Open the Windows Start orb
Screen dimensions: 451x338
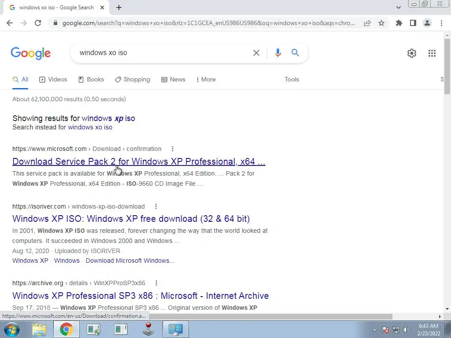pos(12,329)
